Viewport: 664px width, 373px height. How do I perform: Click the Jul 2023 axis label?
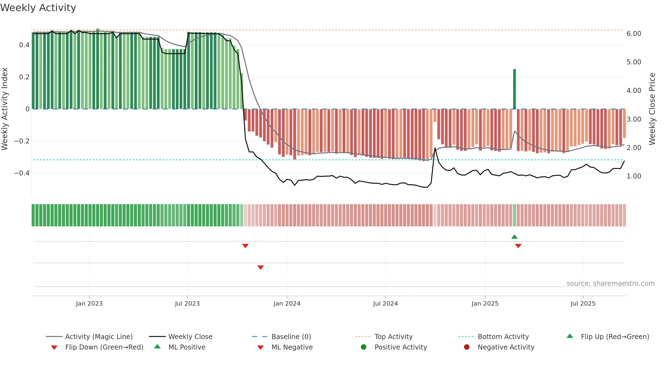(187, 304)
